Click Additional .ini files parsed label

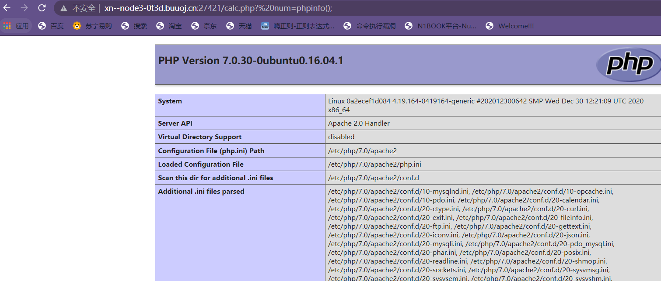point(201,192)
